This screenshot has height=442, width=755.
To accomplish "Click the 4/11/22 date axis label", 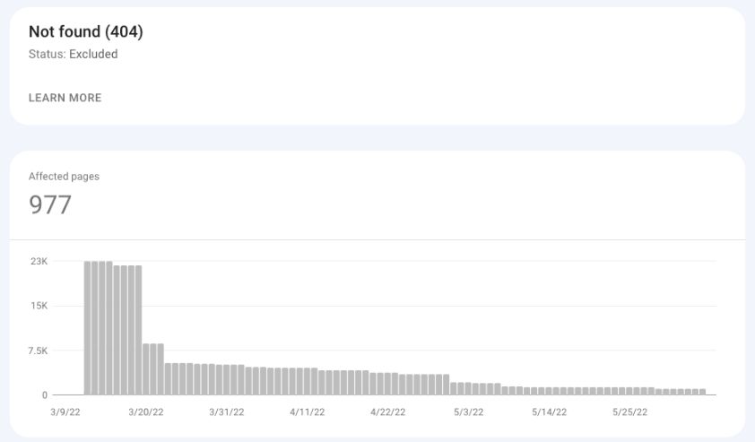I will pyautogui.click(x=308, y=412).
